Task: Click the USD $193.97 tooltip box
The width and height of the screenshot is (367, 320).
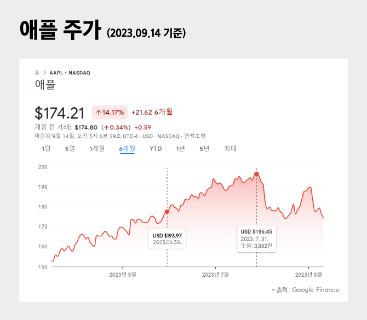Action: click(167, 238)
